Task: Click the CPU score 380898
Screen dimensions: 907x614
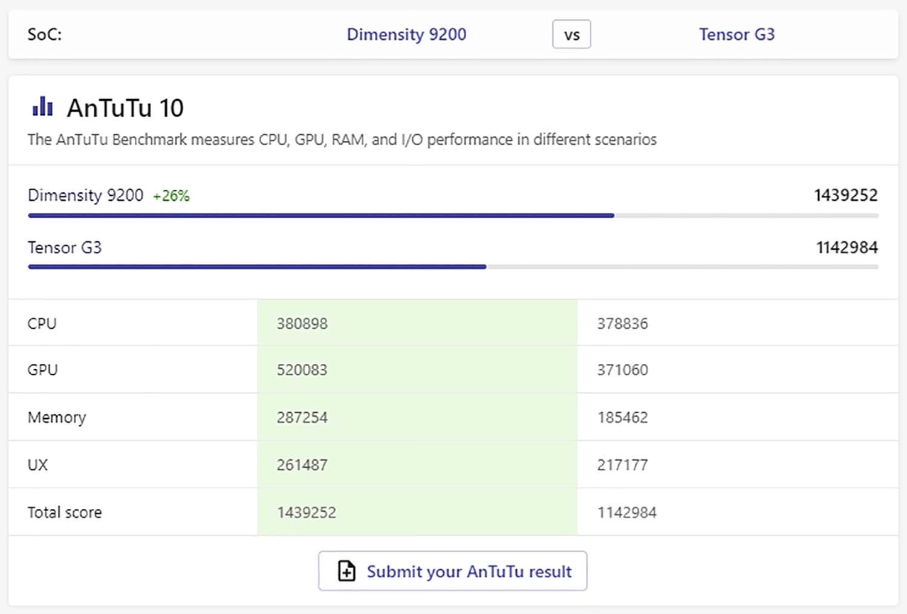Action: click(x=302, y=323)
